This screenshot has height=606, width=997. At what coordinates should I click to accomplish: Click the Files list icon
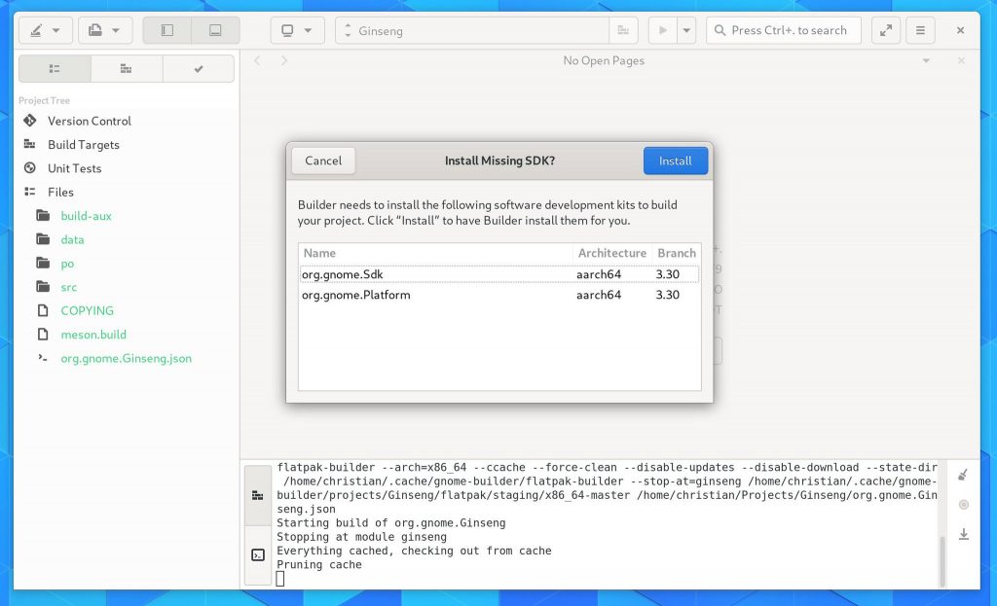click(30, 192)
